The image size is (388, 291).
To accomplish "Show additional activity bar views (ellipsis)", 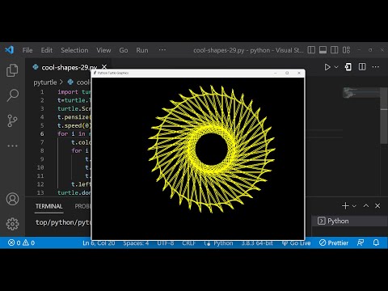I will click(12, 145).
